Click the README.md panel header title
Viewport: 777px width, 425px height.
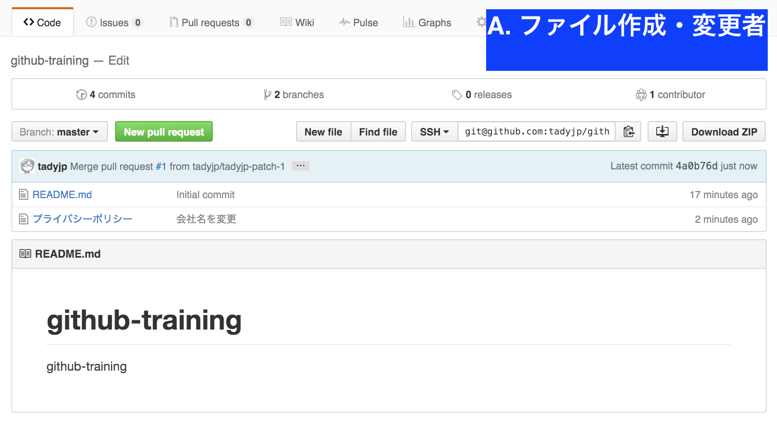[68, 254]
